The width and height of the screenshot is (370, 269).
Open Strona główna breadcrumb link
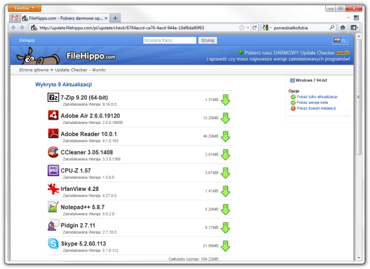[x=33, y=70]
